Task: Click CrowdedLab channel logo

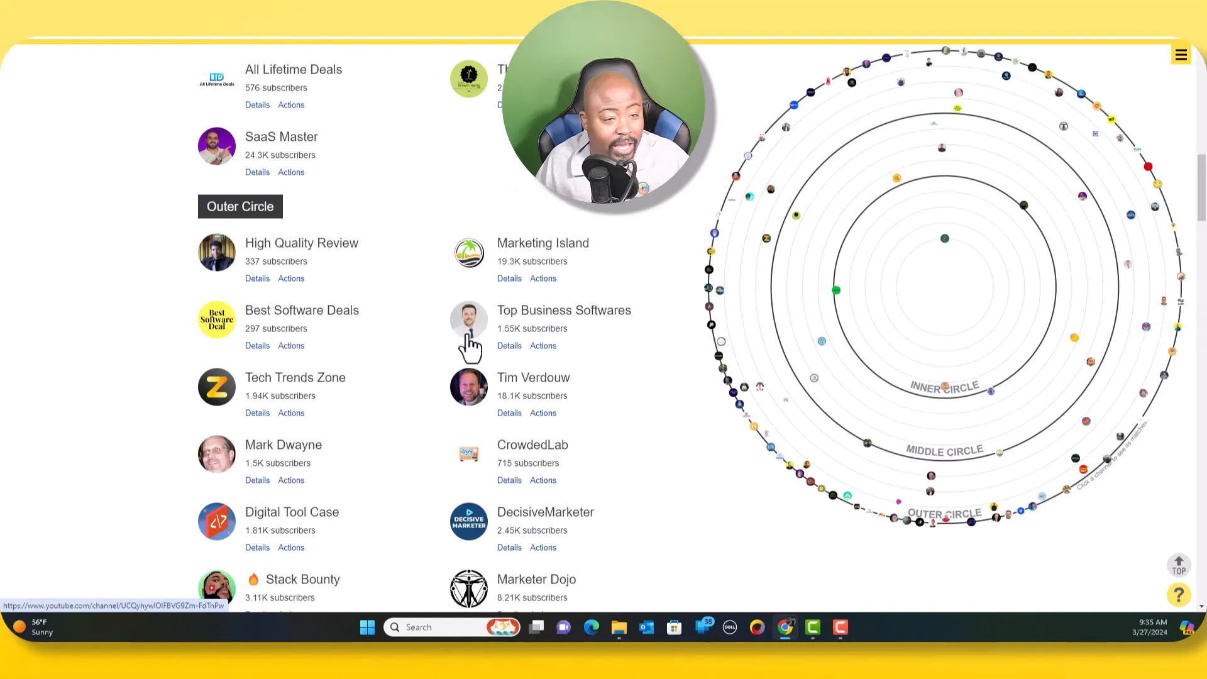Action: (x=469, y=455)
